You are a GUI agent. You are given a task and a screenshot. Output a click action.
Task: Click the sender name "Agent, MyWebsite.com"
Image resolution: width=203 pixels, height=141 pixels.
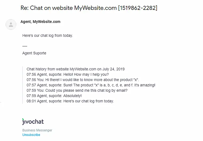pyautogui.click(x=40, y=22)
